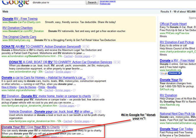
Task: Open the 'FAQs' habitat sitelink
Action: tap(42, 87)
